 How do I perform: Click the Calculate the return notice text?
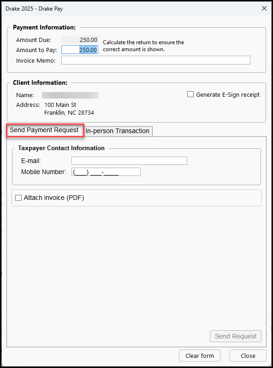143,46
